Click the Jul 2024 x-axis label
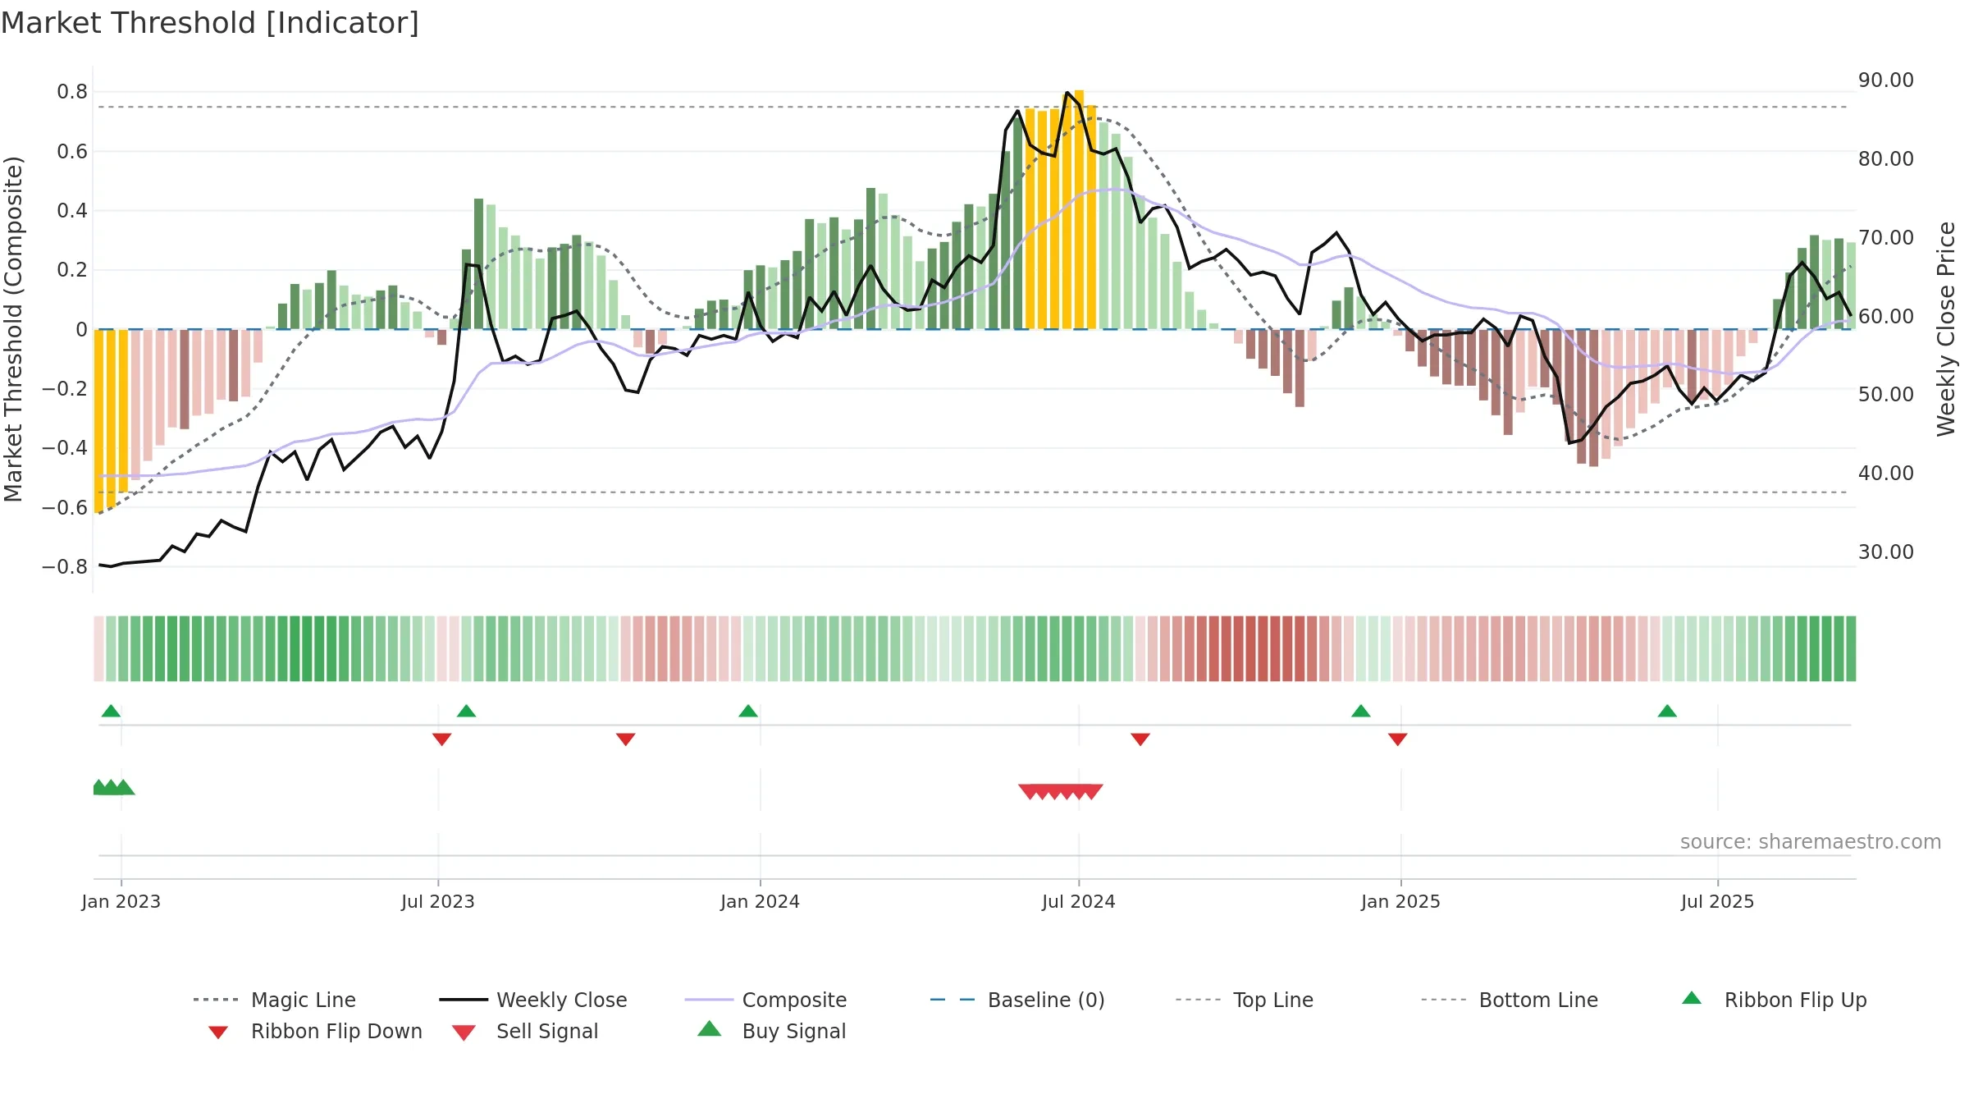 [1079, 901]
